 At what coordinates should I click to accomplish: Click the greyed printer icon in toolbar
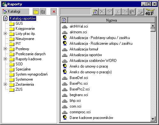[141, 12]
